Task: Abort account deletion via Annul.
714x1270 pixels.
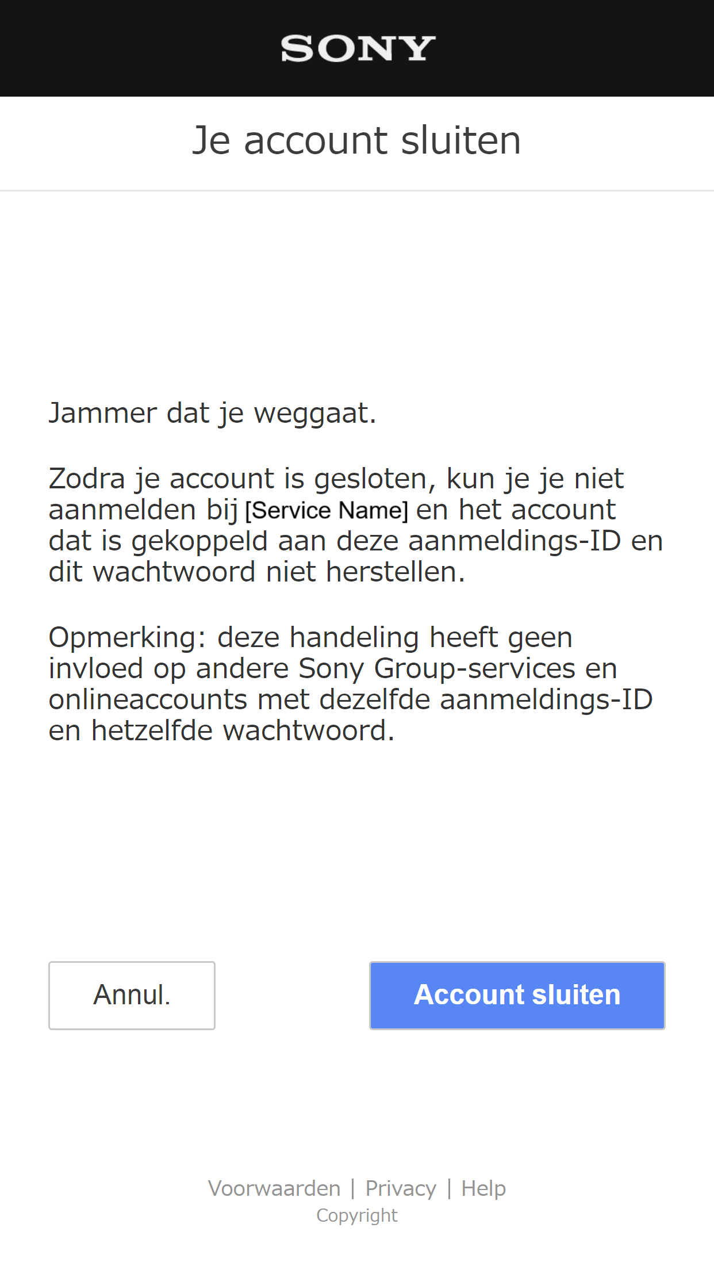Action: (x=132, y=995)
